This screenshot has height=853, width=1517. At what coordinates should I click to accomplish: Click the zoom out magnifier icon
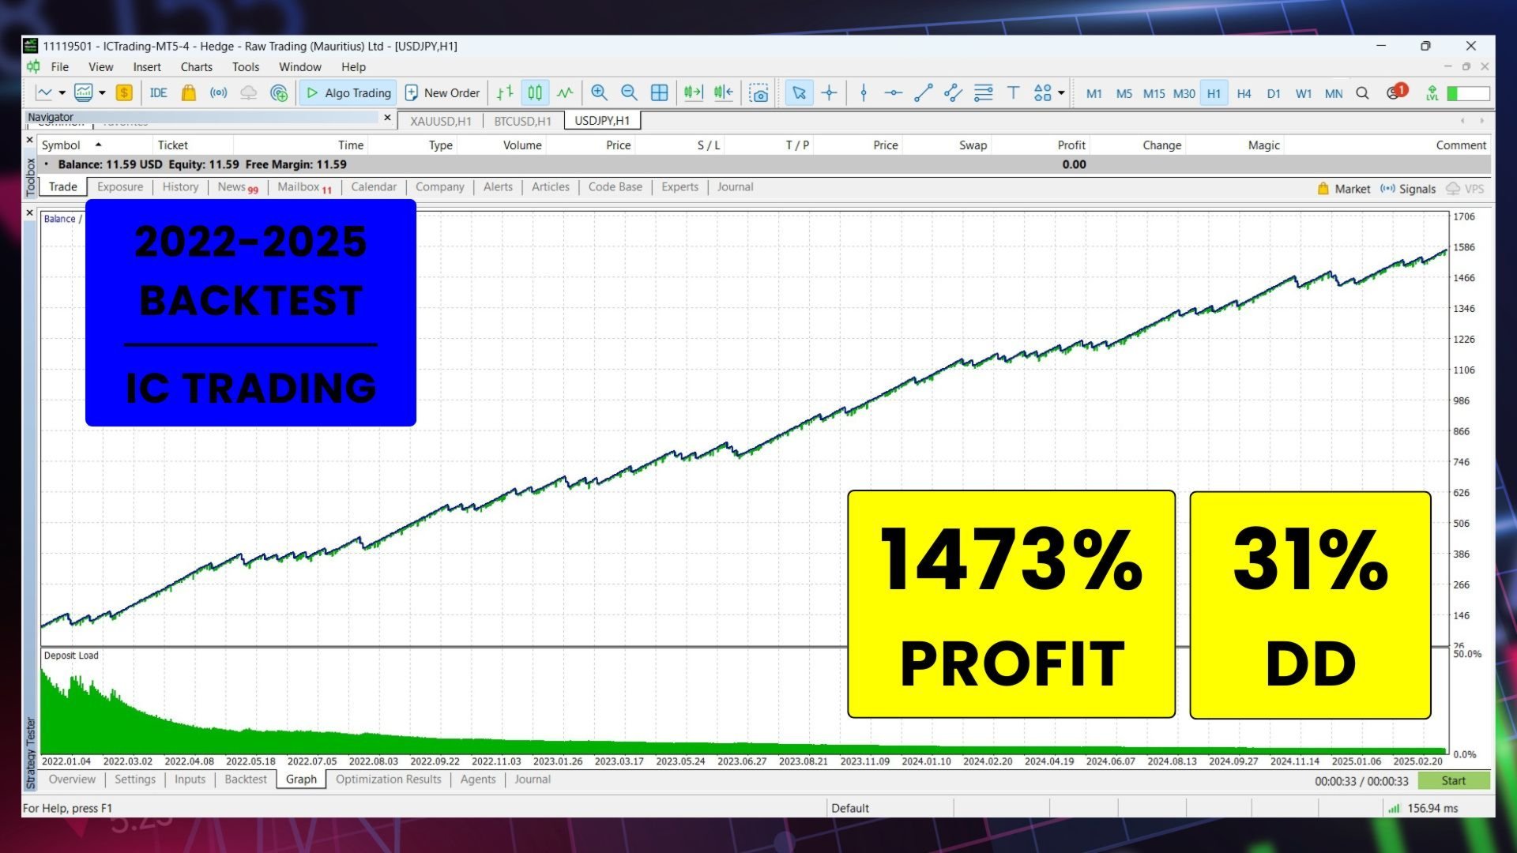629,93
